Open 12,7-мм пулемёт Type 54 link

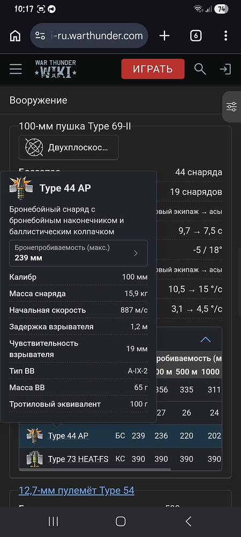tap(77, 490)
